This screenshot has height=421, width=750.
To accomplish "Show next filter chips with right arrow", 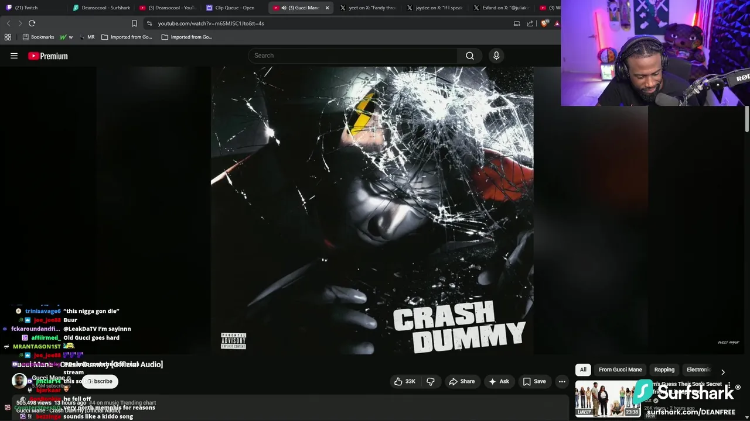I will 723,372.
